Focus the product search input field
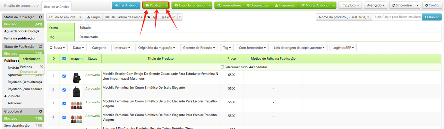The image size is (444, 129). click(397, 17)
